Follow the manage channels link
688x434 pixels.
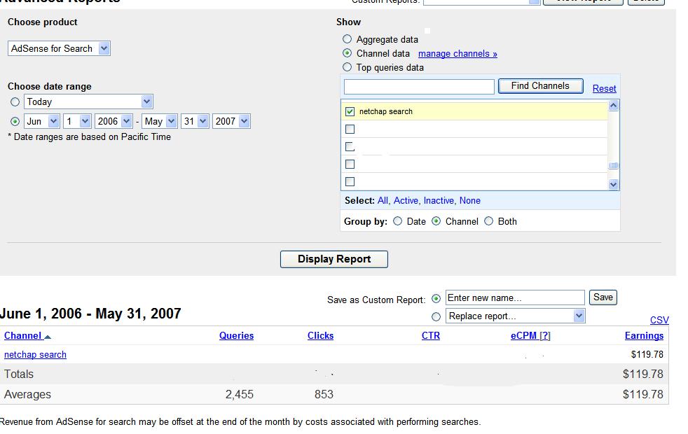tap(457, 53)
